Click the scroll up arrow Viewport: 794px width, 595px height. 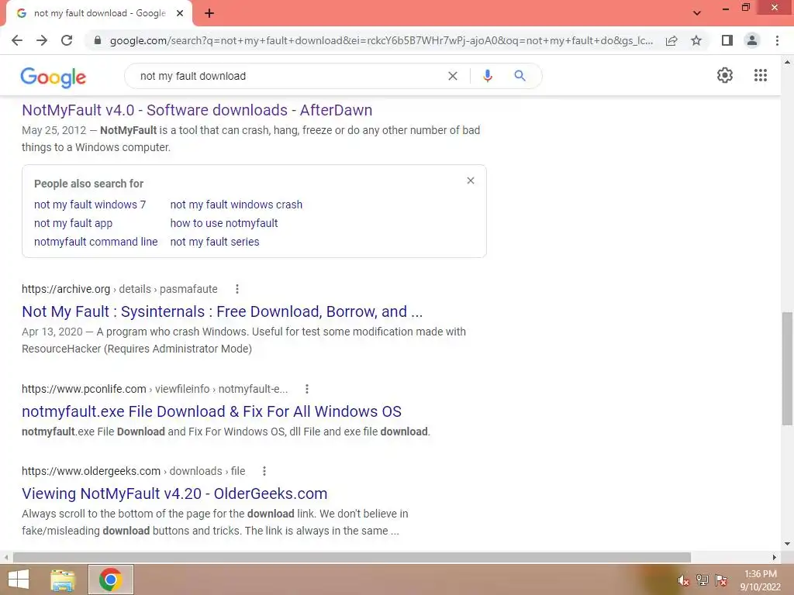pos(787,62)
